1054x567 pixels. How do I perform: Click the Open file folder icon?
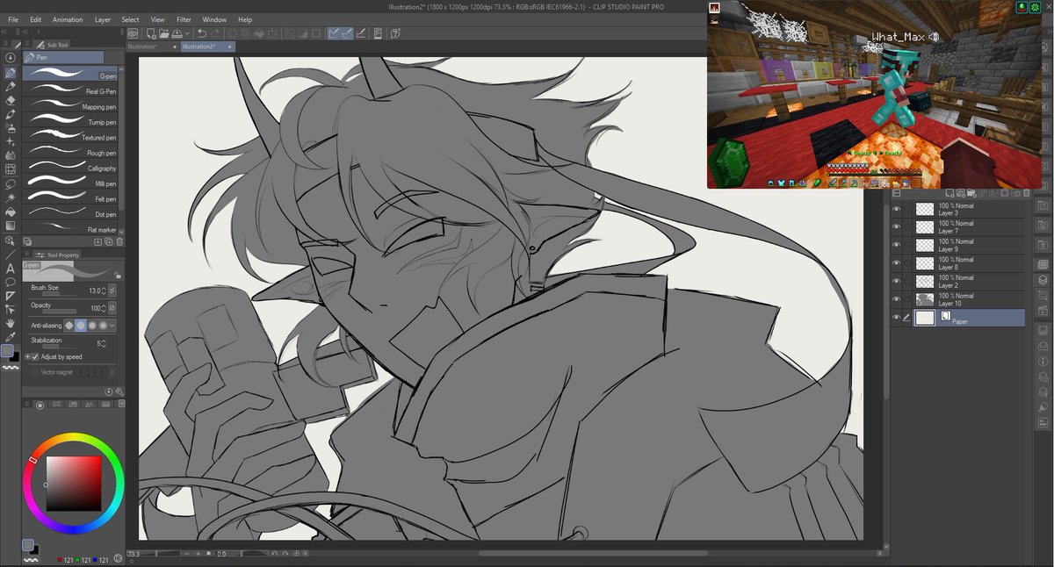pos(164,33)
